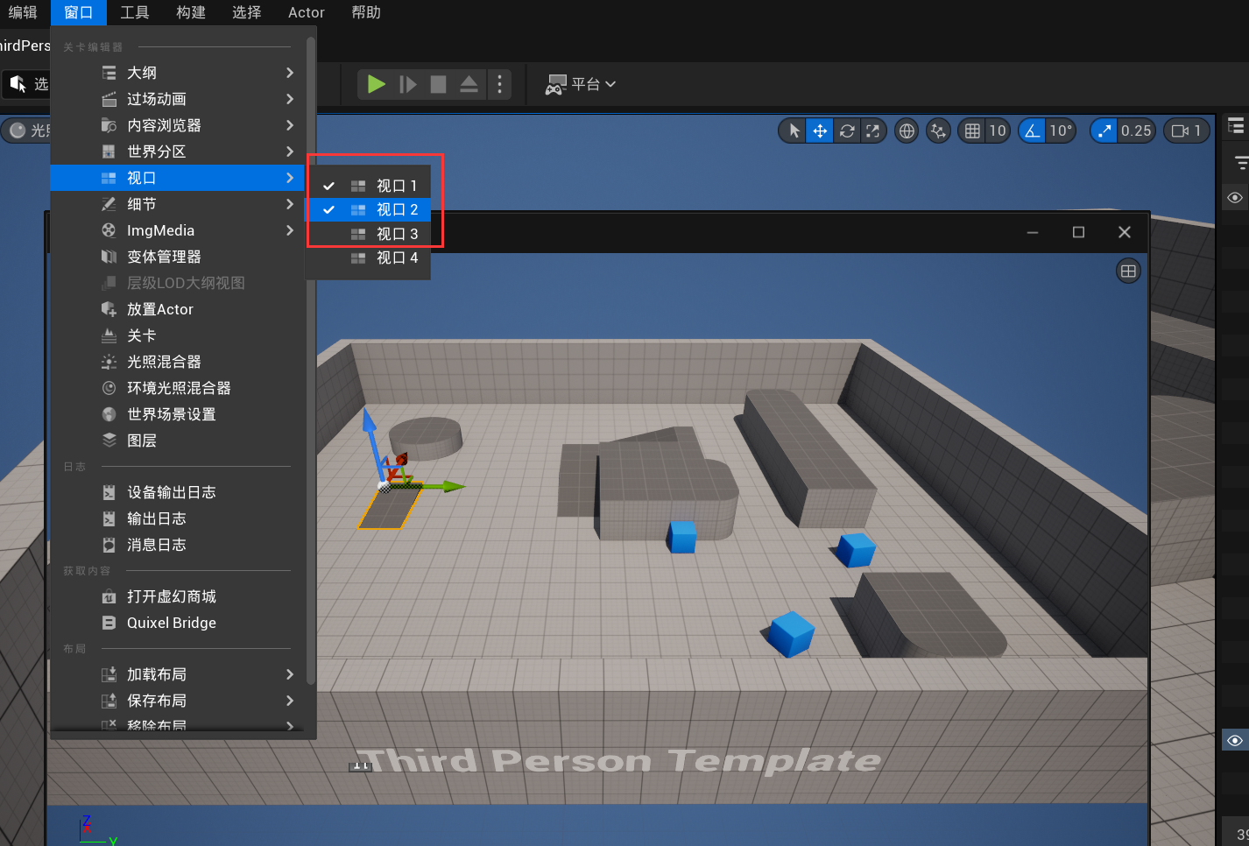
Task: Toggle surface snapping icon
Action: pos(938,130)
